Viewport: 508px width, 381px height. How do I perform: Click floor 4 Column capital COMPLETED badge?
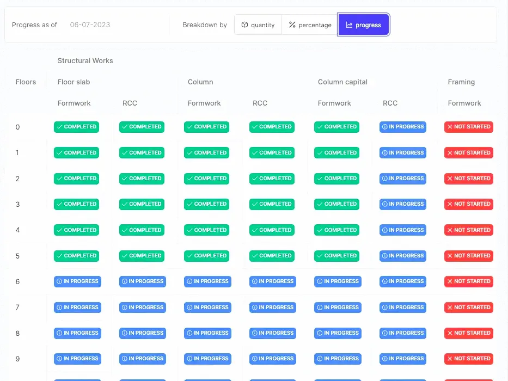pos(336,230)
